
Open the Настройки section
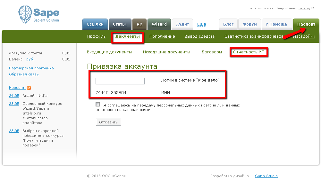pos(304,36)
